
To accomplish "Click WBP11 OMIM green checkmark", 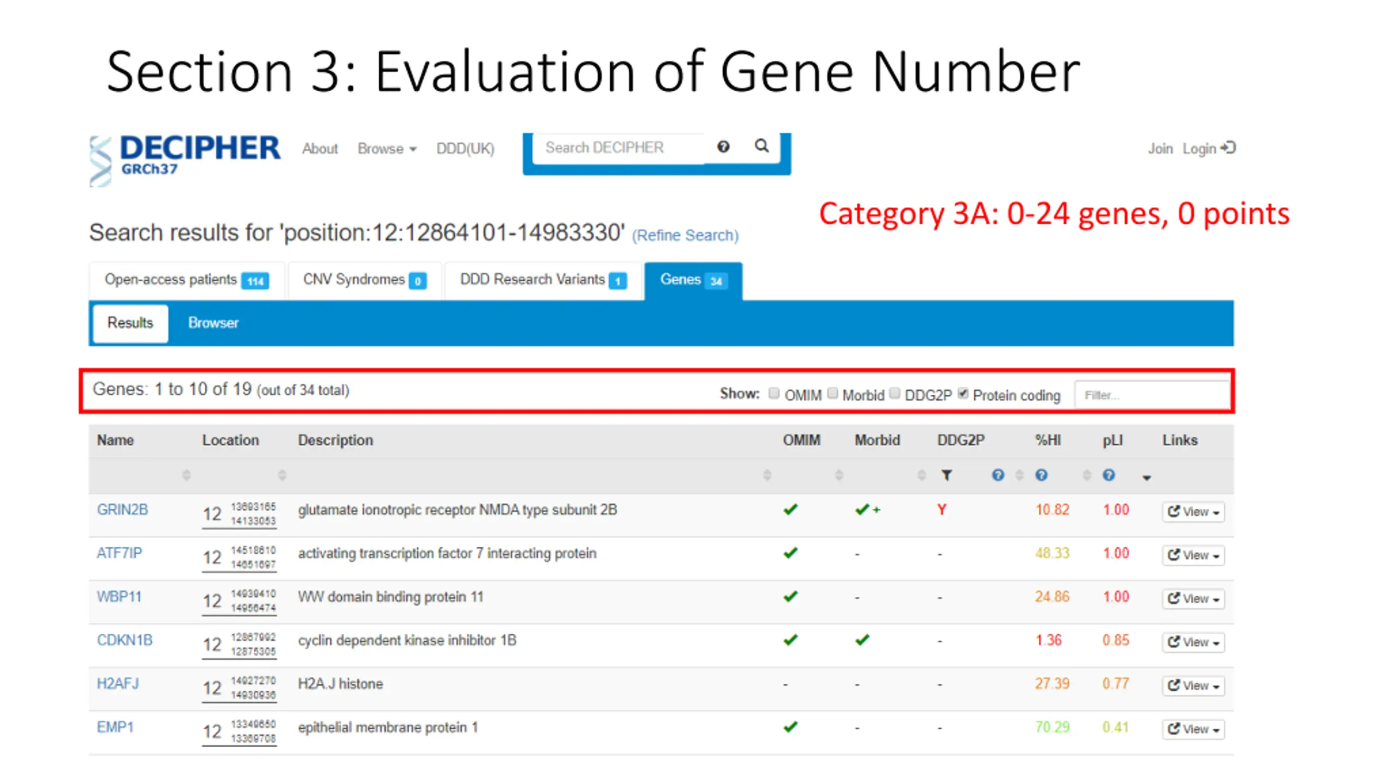I will pyautogui.click(x=791, y=596).
